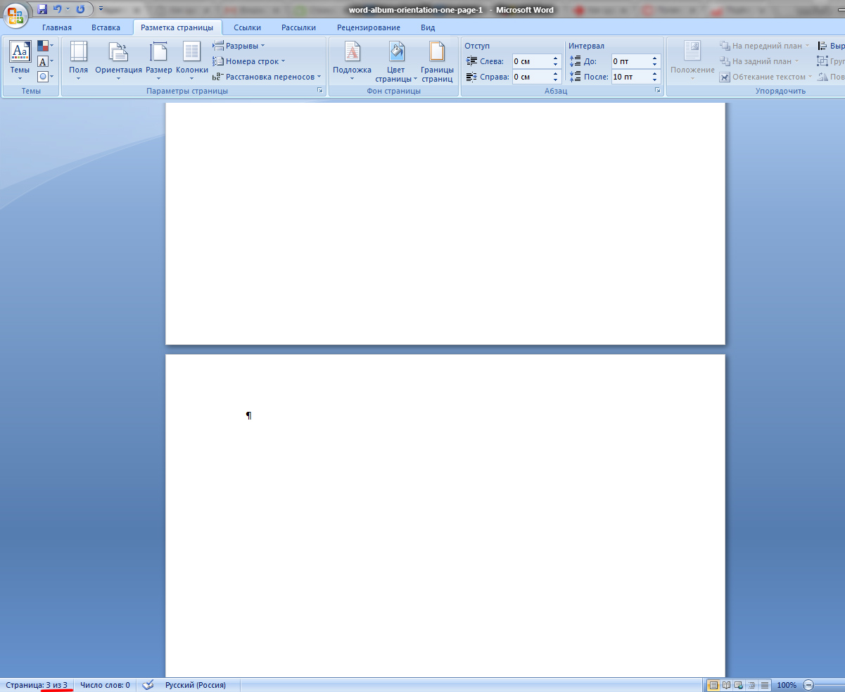Open the undo history dropdown arrow
Screen dimensions: 845x692
[x=68, y=9]
